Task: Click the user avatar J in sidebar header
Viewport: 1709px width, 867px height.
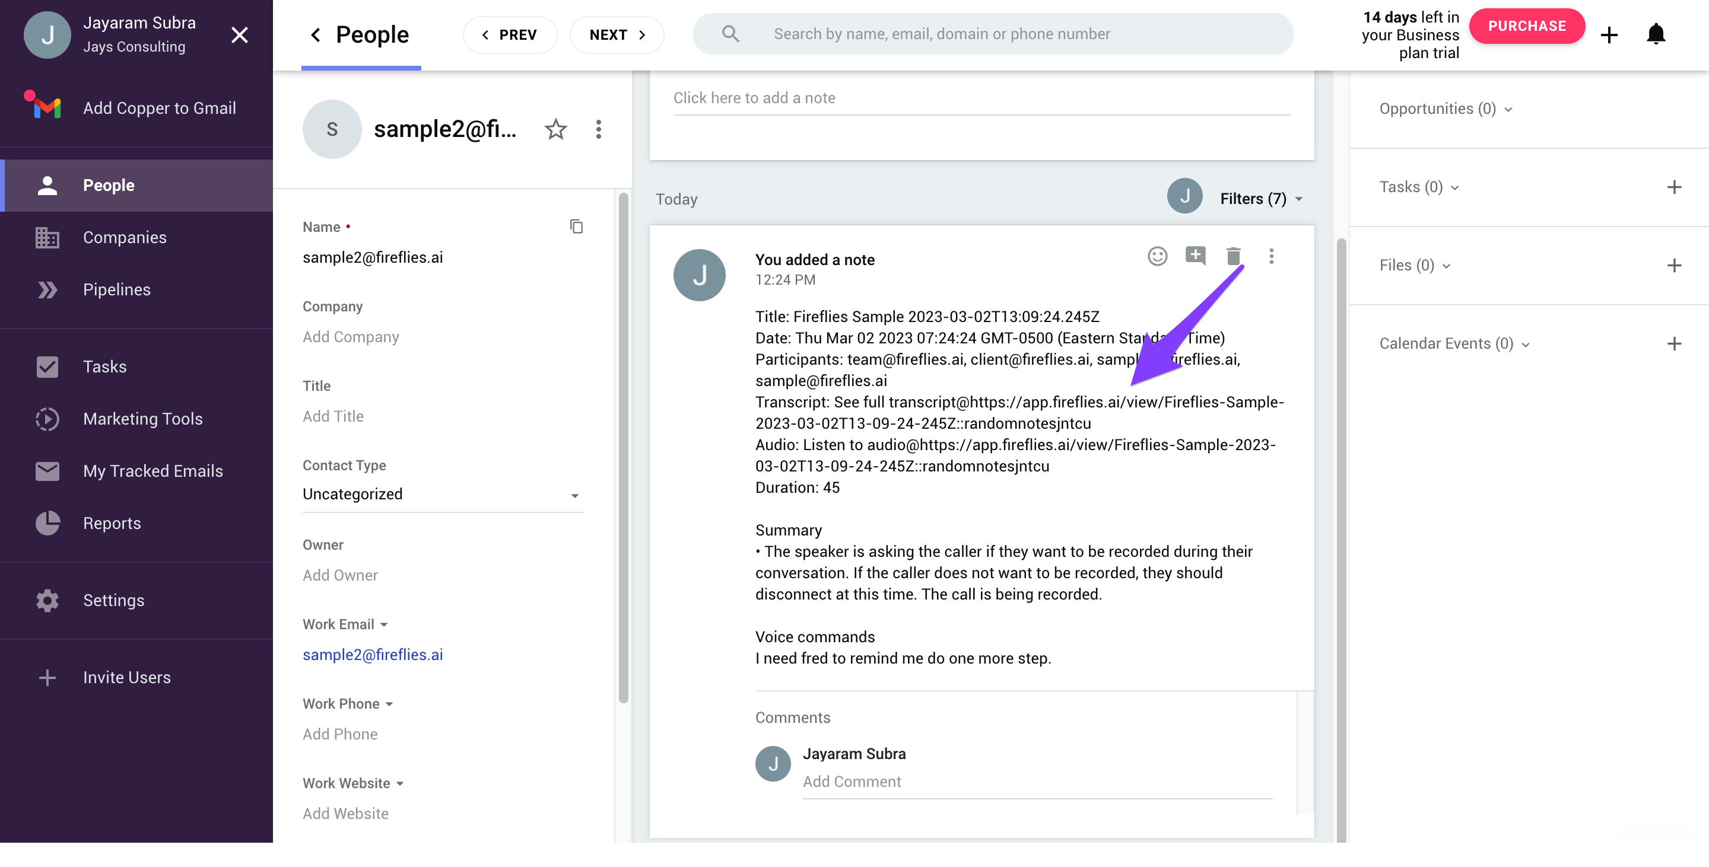Action: click(x=47, y=34)
